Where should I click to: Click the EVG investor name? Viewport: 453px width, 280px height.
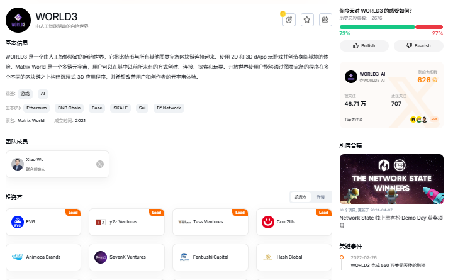click(x=31, y=222)
